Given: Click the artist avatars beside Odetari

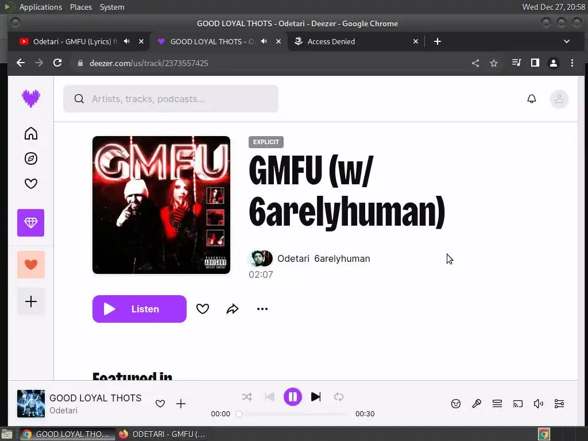Looking at the screenshot, I should click(x=261, y=258).
